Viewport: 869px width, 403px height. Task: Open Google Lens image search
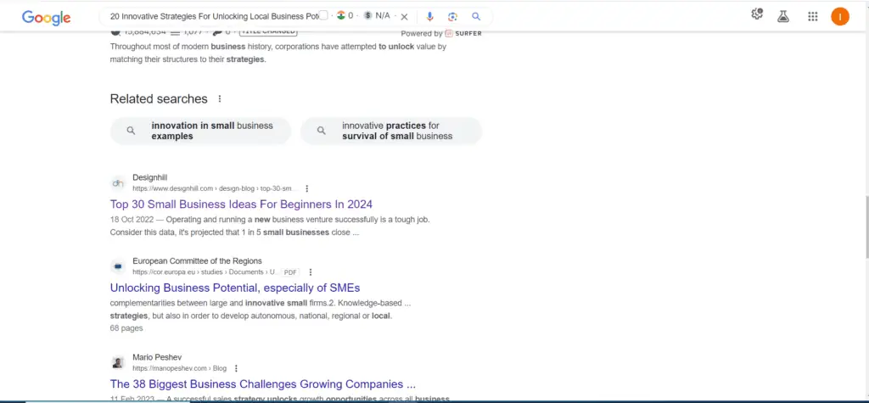[452, 16]
